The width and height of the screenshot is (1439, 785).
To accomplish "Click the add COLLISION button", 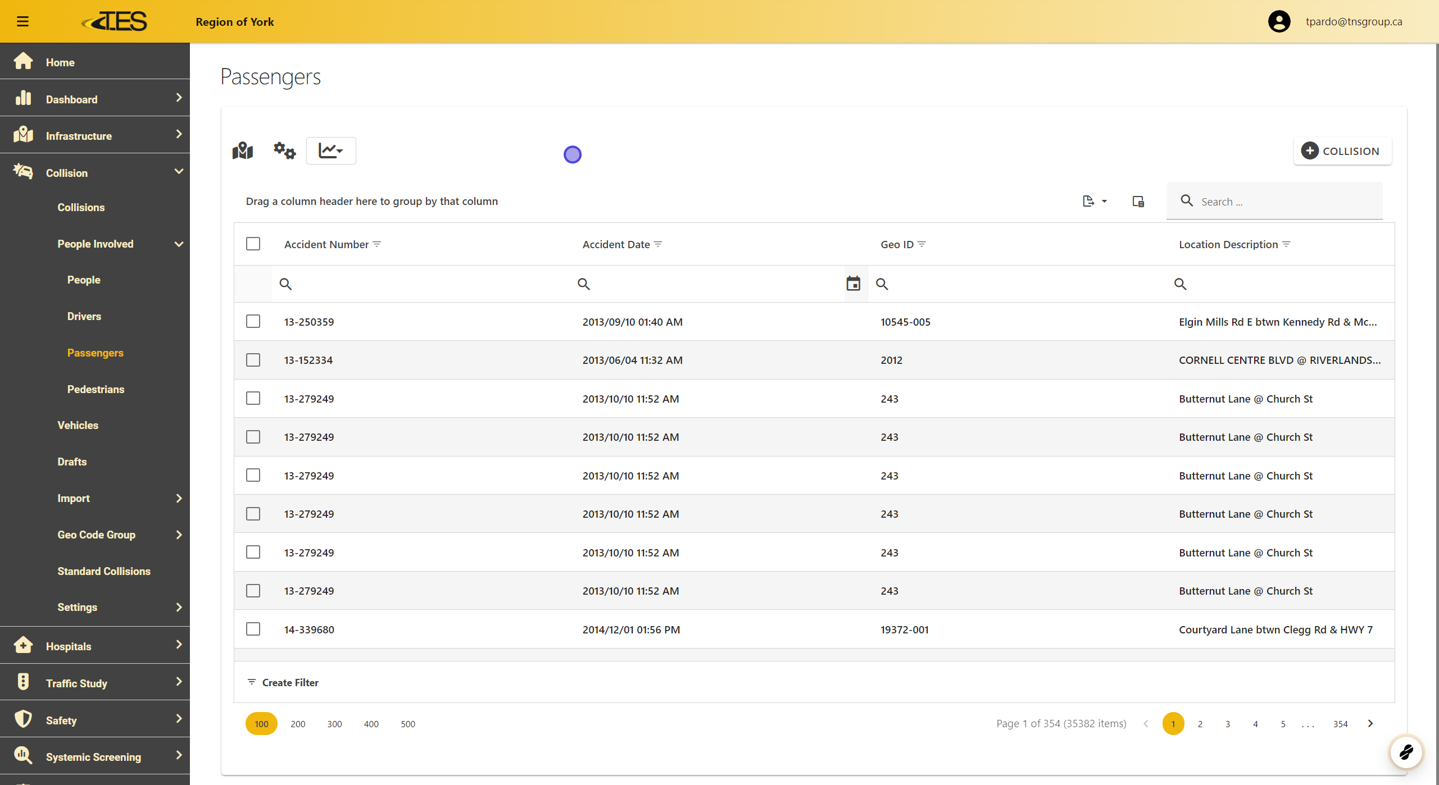I will [1342, 150].
